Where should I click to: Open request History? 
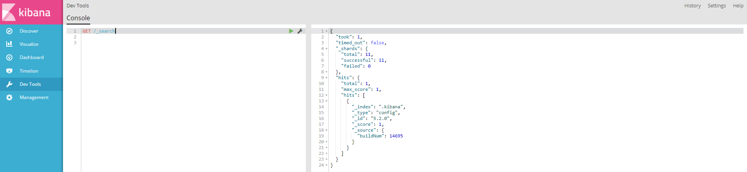click(693, 6)
